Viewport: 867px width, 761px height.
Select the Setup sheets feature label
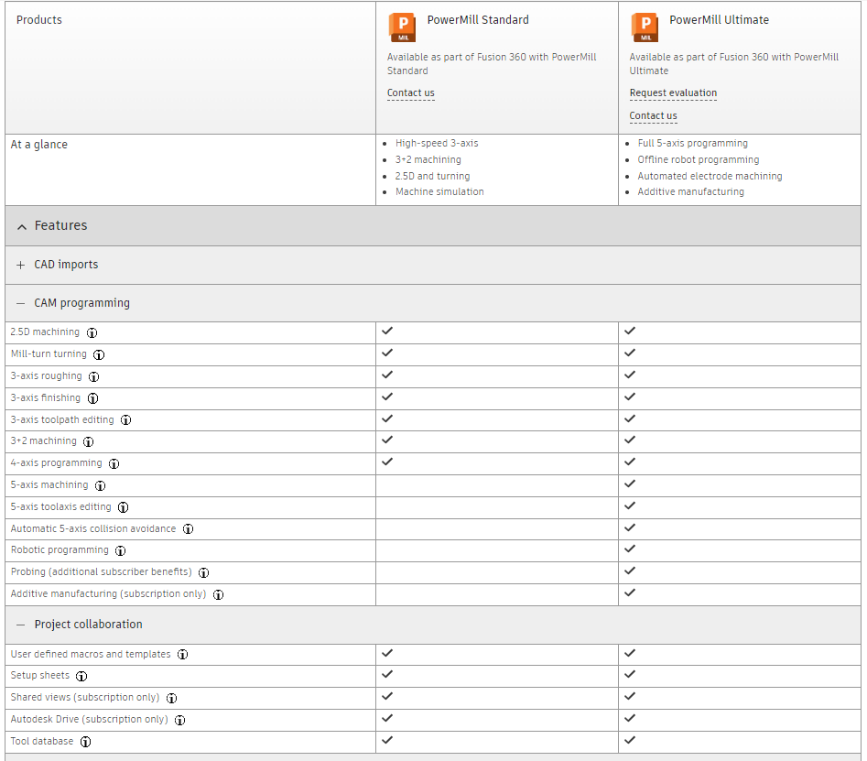click(x=39, y=675)
